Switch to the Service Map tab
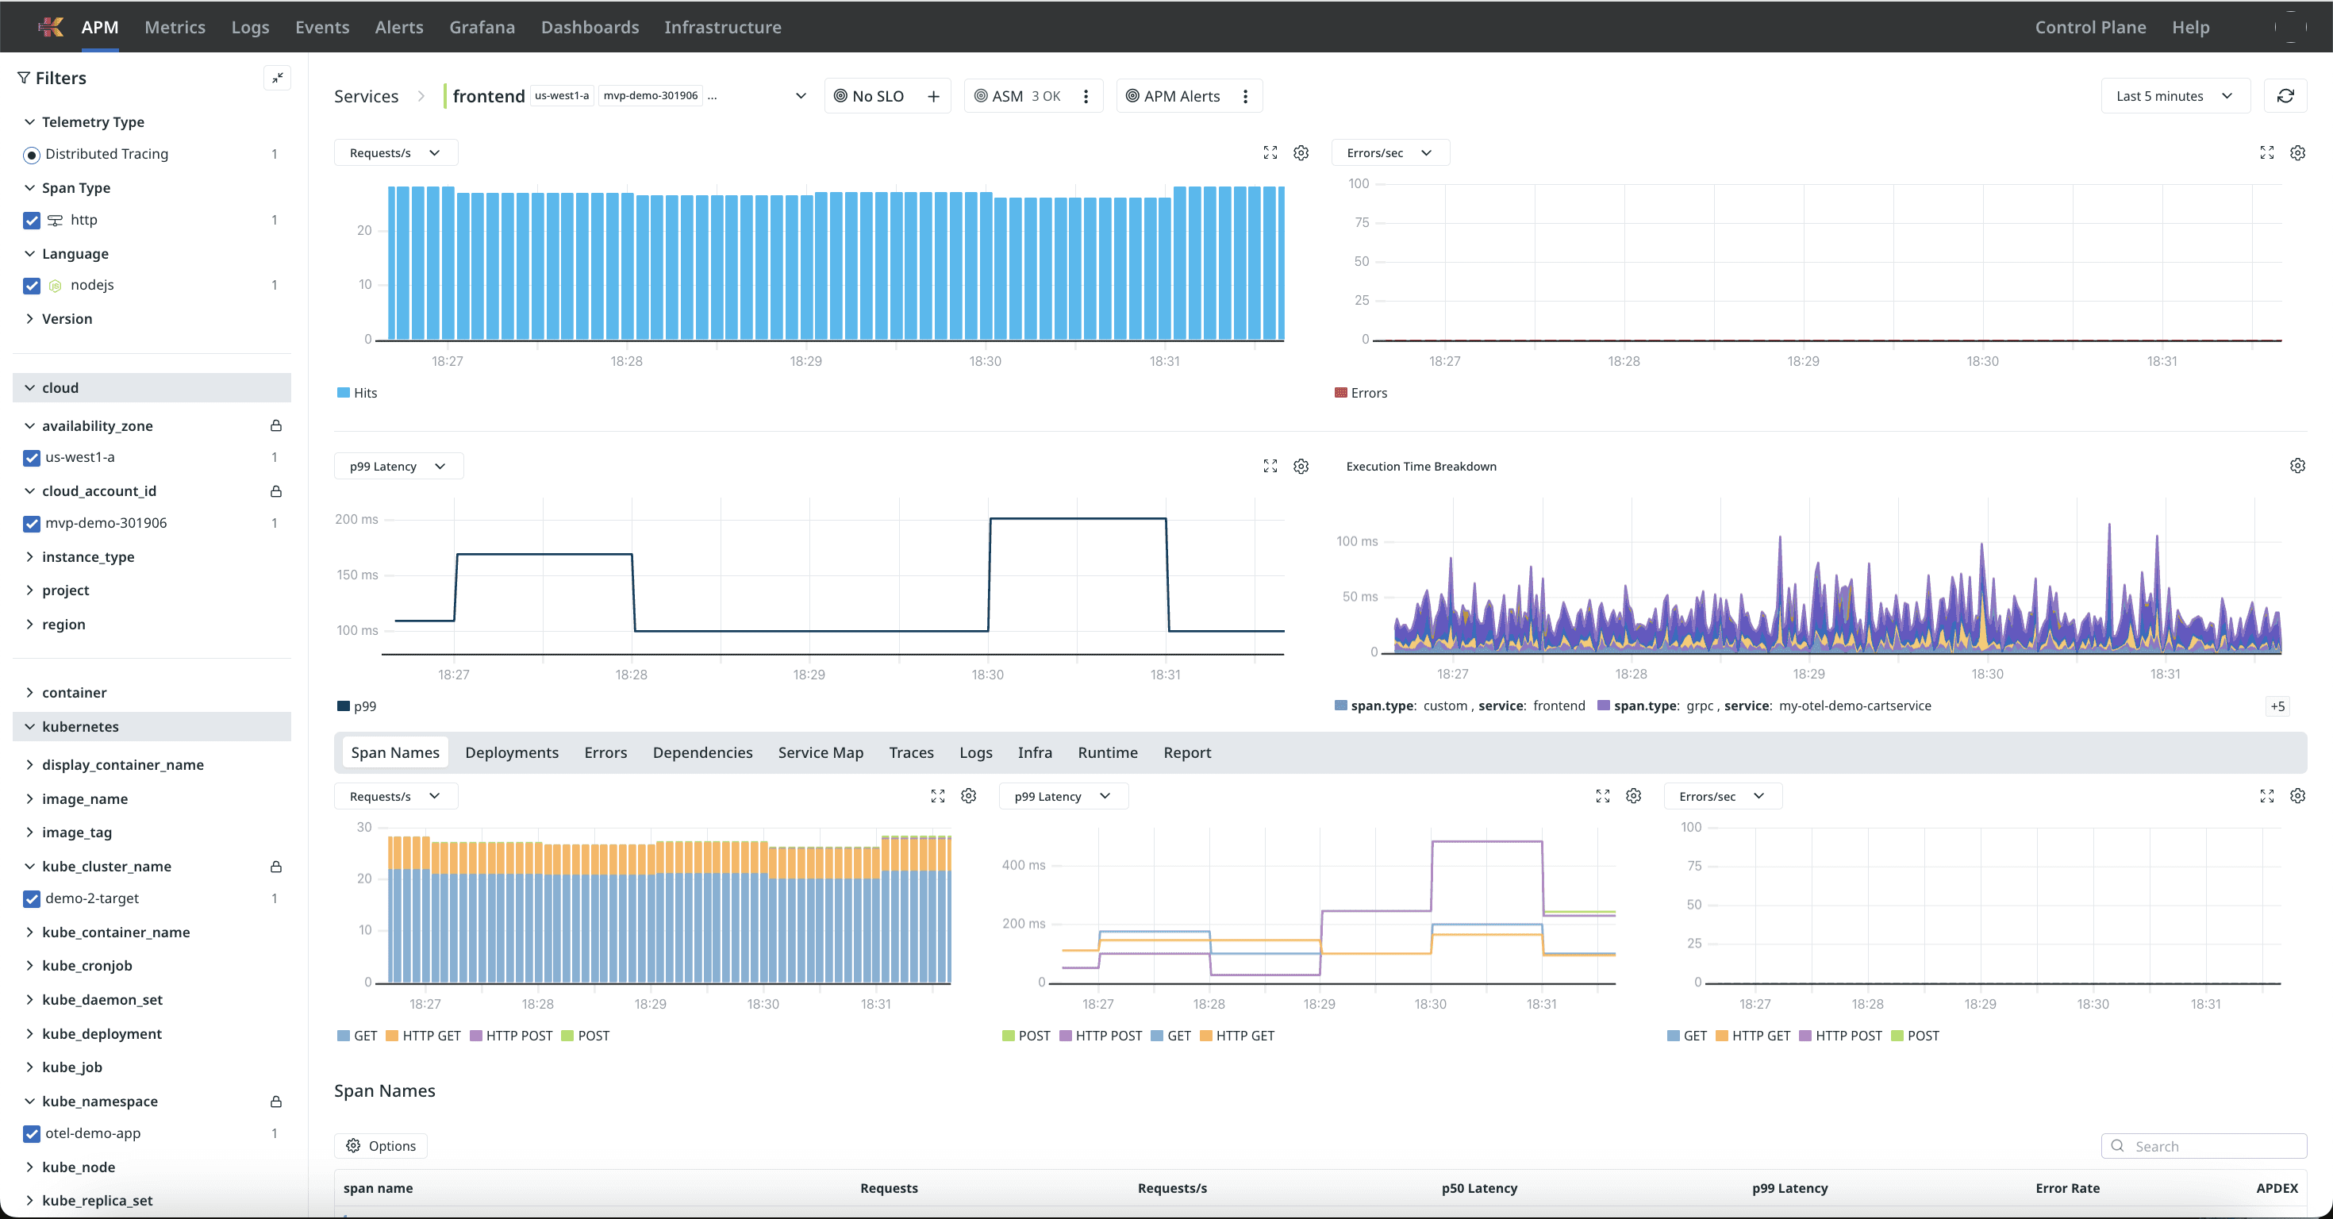 point(820,752)
